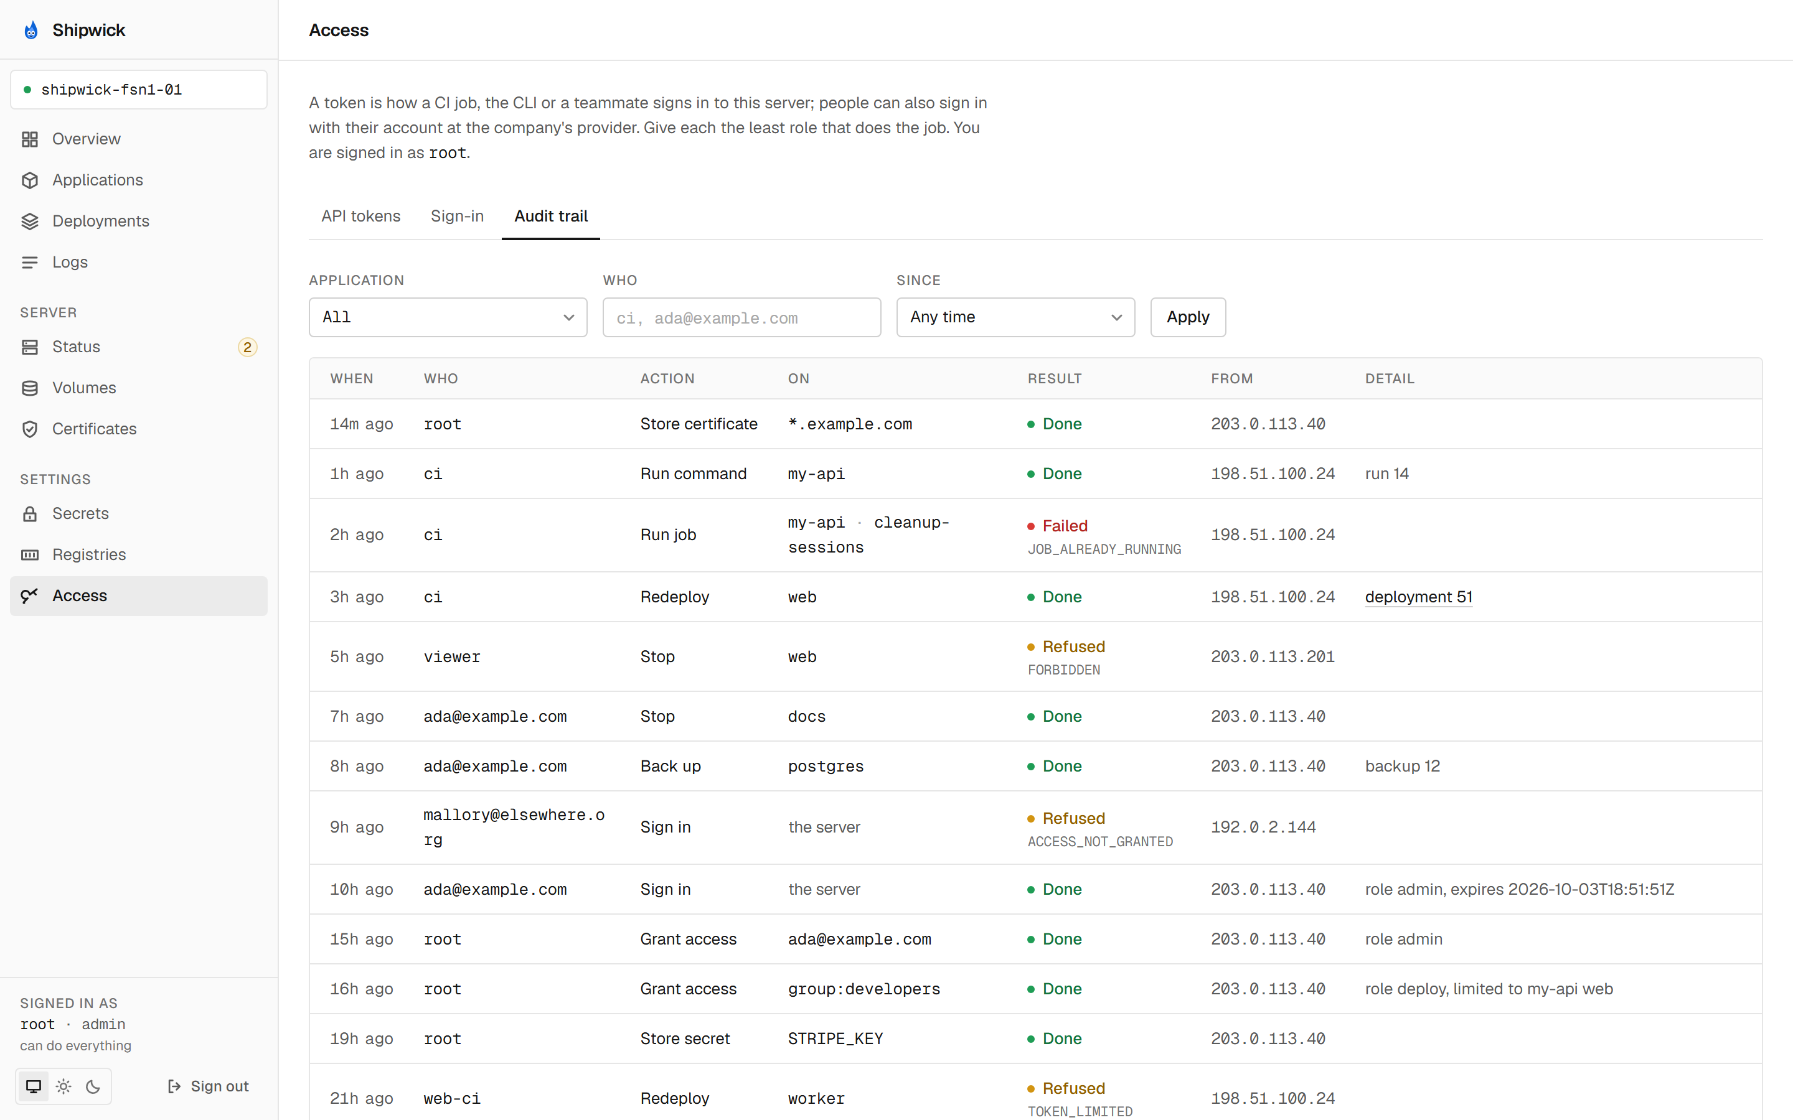
Task: Click the Status warning badge showing 2
Action: pyautogui.click(x=247, y=347)
